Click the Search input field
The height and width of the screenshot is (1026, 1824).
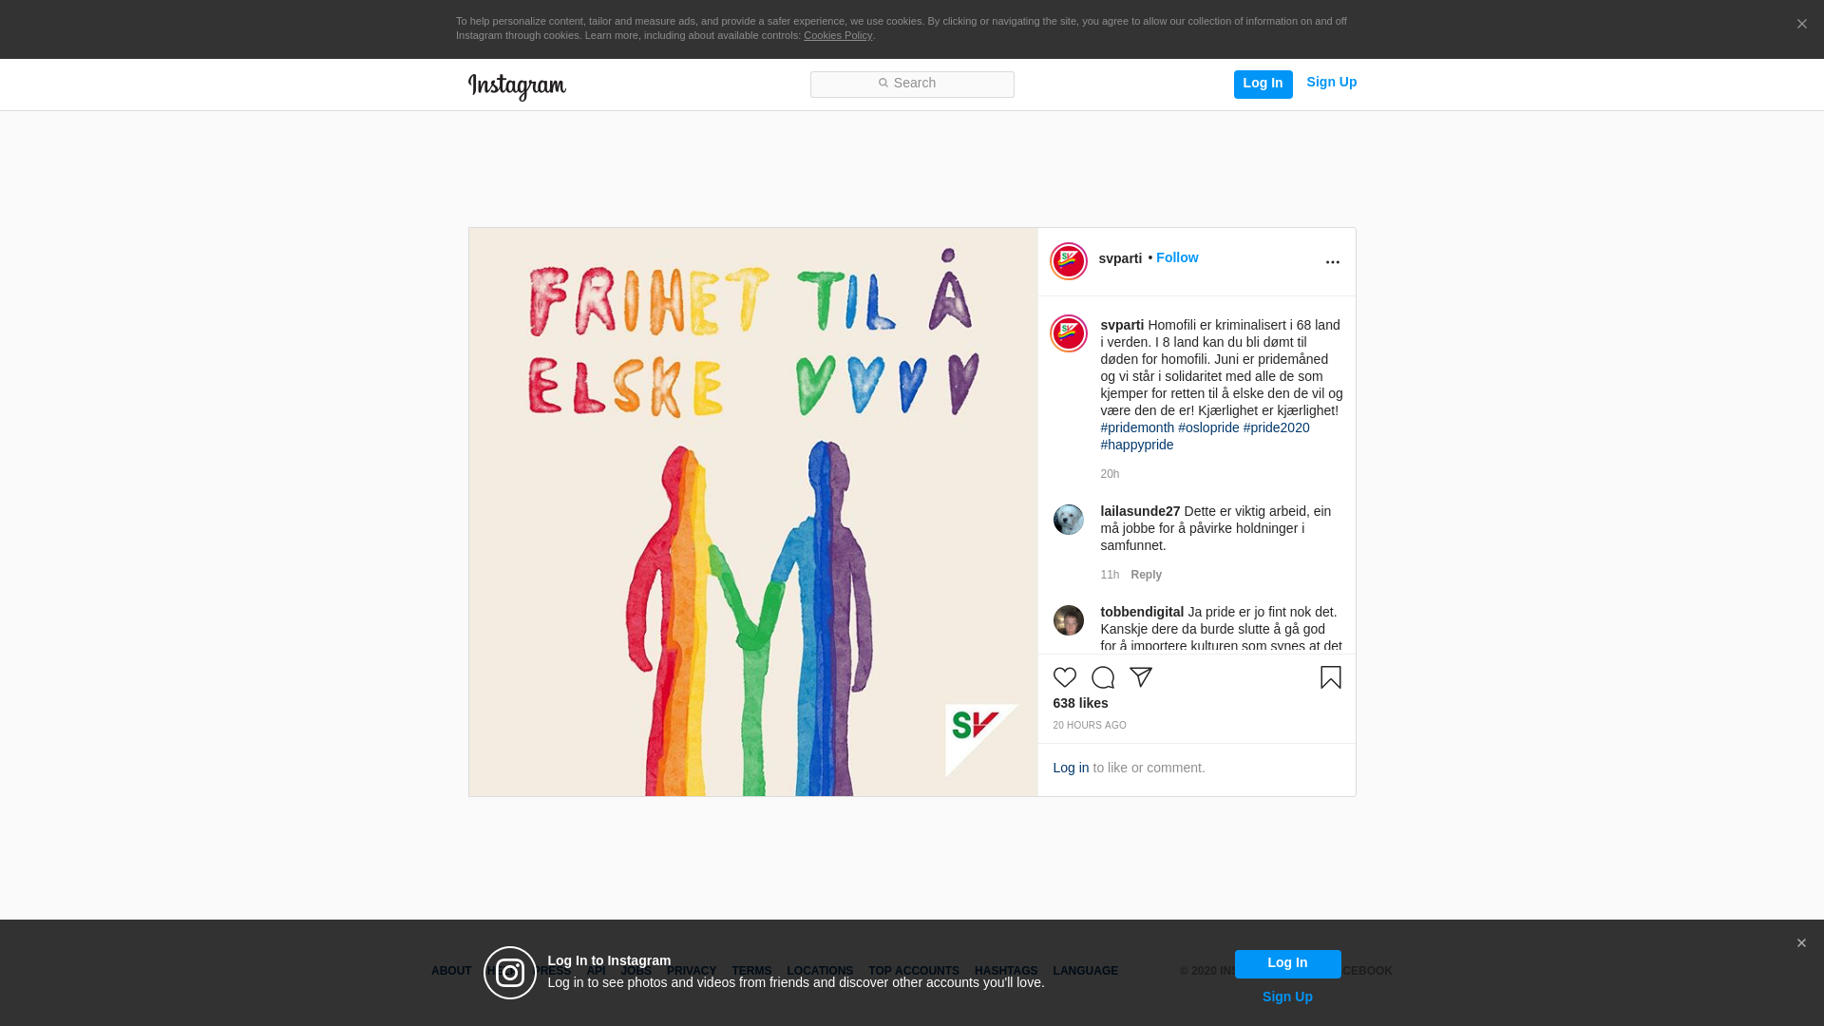tap(912, 84)
